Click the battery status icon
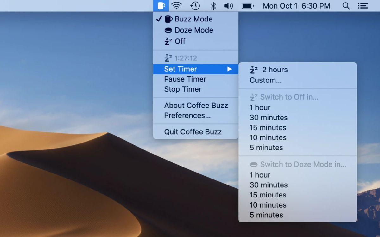 click(x=247, y=6)
